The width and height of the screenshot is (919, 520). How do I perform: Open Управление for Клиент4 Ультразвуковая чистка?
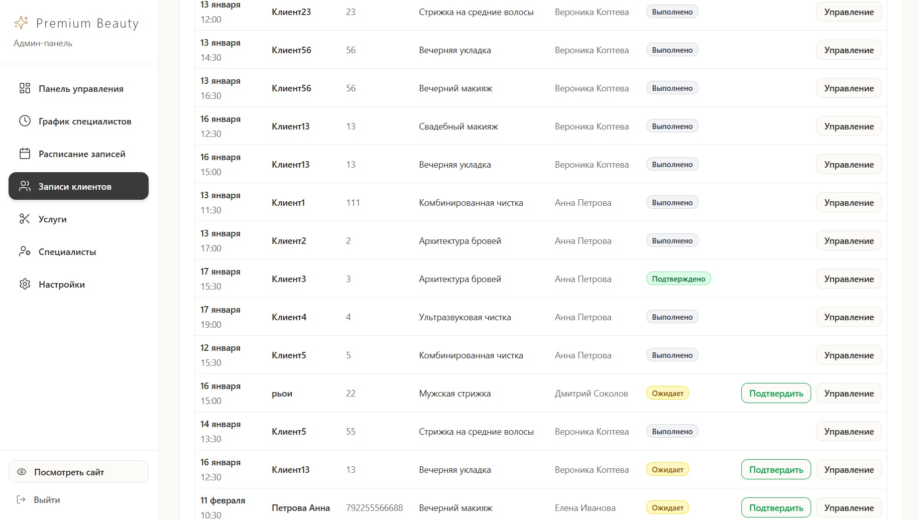pos(848,317)
